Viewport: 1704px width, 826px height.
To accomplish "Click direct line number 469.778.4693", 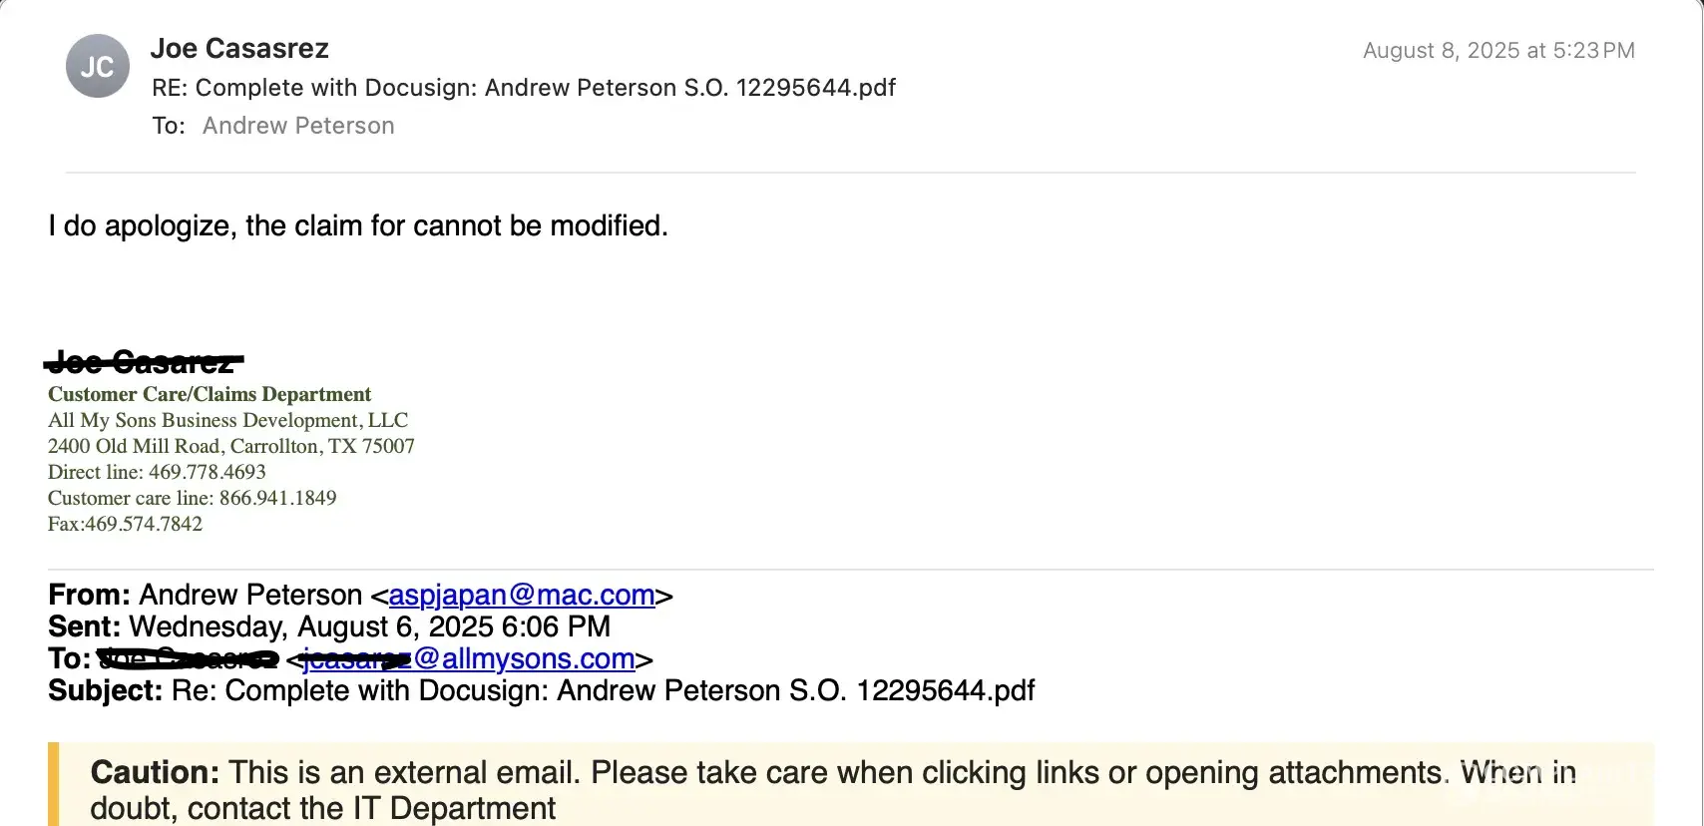I will (208, 472).
